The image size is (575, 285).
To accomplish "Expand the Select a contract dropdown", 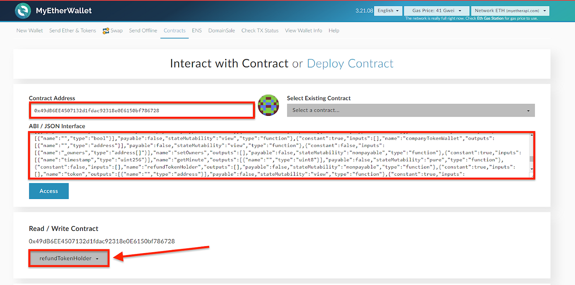I will [x=411, y=110].
